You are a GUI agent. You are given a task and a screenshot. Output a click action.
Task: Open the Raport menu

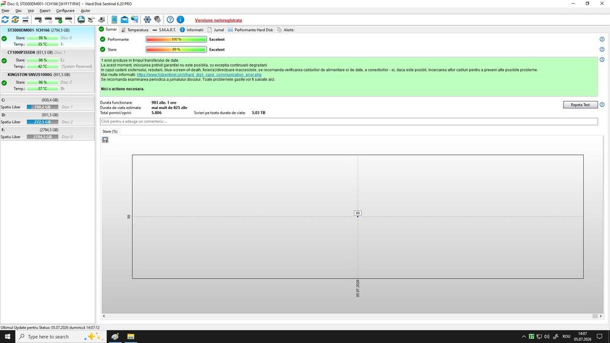point(45,10)
